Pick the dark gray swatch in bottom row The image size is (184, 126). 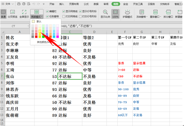tap(33, 37)
